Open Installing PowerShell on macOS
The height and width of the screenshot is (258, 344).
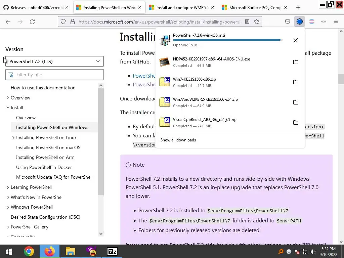pyautogui.click(x=48, y=148)
